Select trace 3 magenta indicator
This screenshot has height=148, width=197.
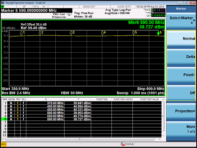click(157, 10)
